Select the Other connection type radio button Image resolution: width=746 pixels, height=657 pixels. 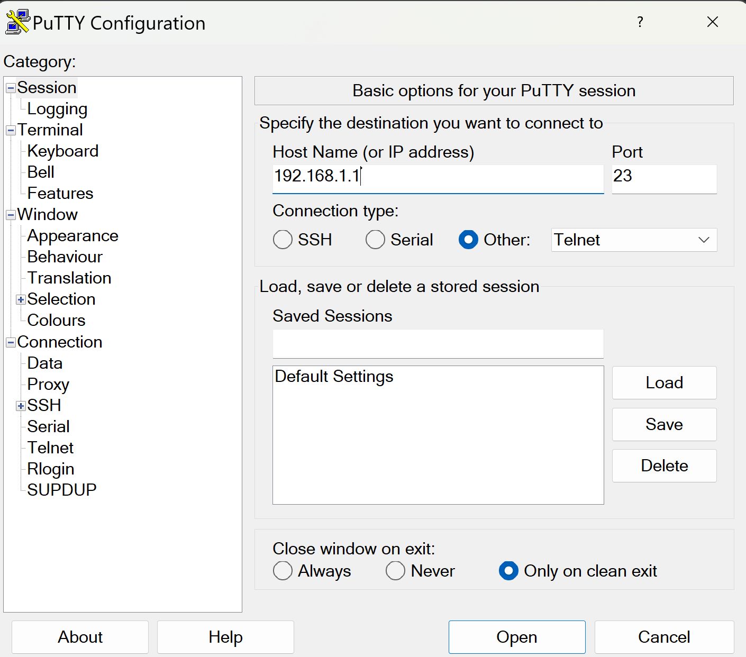click(x=468, y=240)
